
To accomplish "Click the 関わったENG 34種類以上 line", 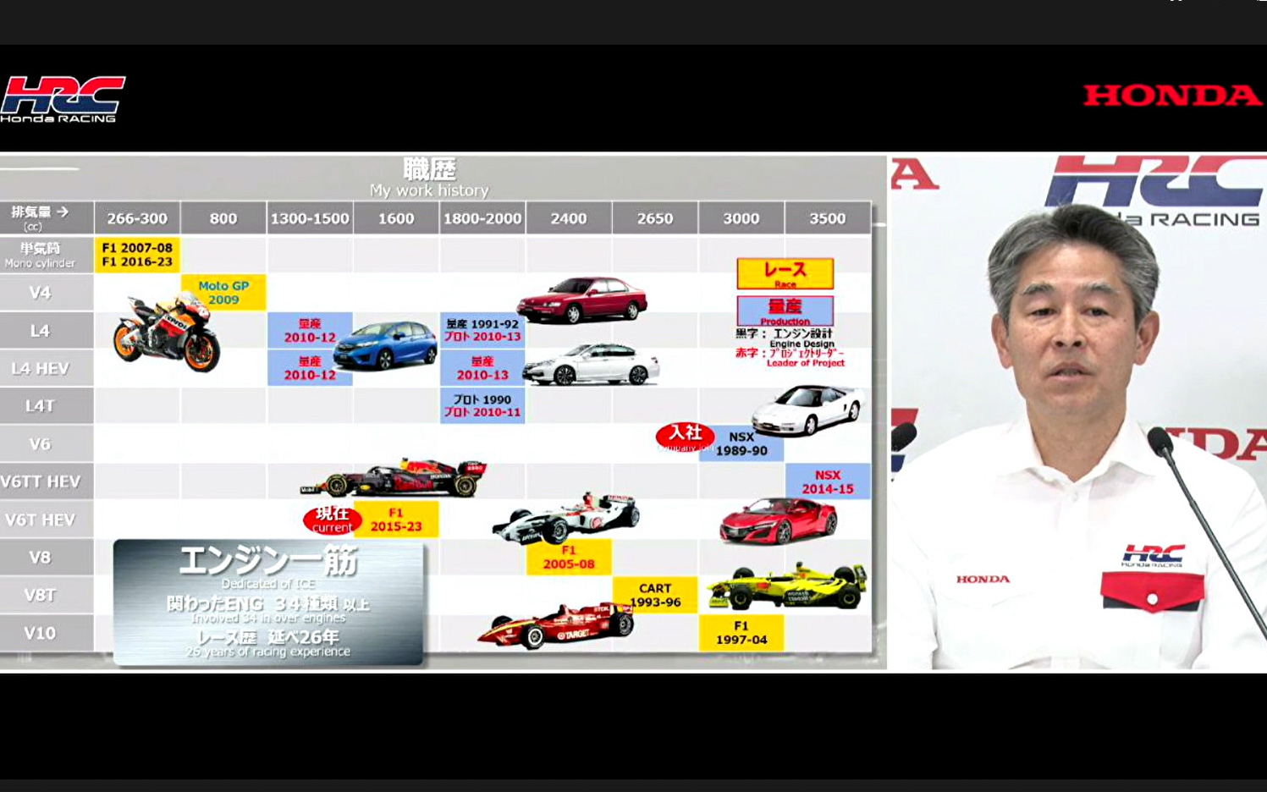I will click(268, 604).
